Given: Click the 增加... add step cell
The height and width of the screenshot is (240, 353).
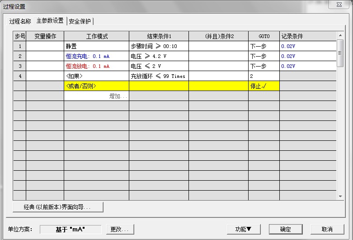Looking at the screenshot, I should 97,96.
